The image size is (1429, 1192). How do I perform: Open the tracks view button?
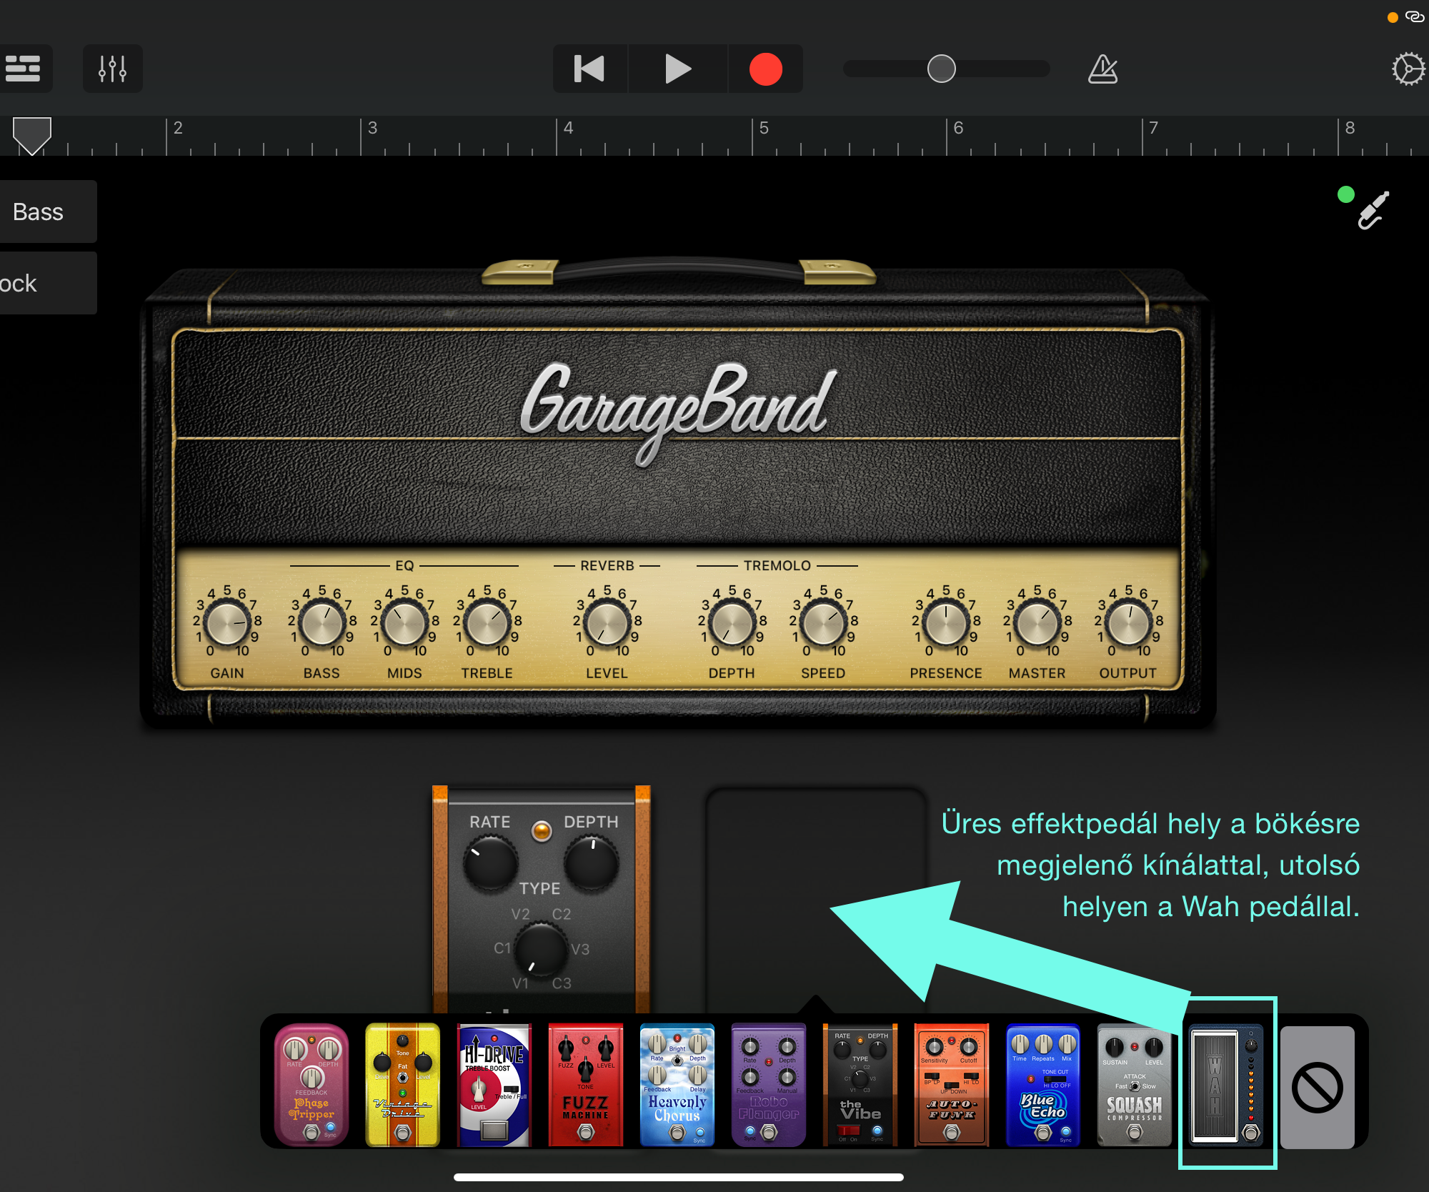click(23, 69)
